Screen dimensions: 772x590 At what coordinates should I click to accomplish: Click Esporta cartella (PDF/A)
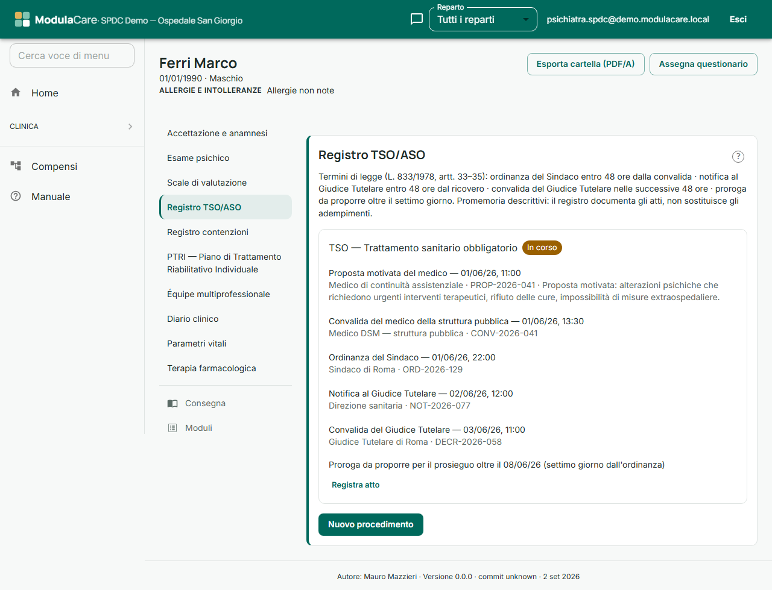(586, 64)
